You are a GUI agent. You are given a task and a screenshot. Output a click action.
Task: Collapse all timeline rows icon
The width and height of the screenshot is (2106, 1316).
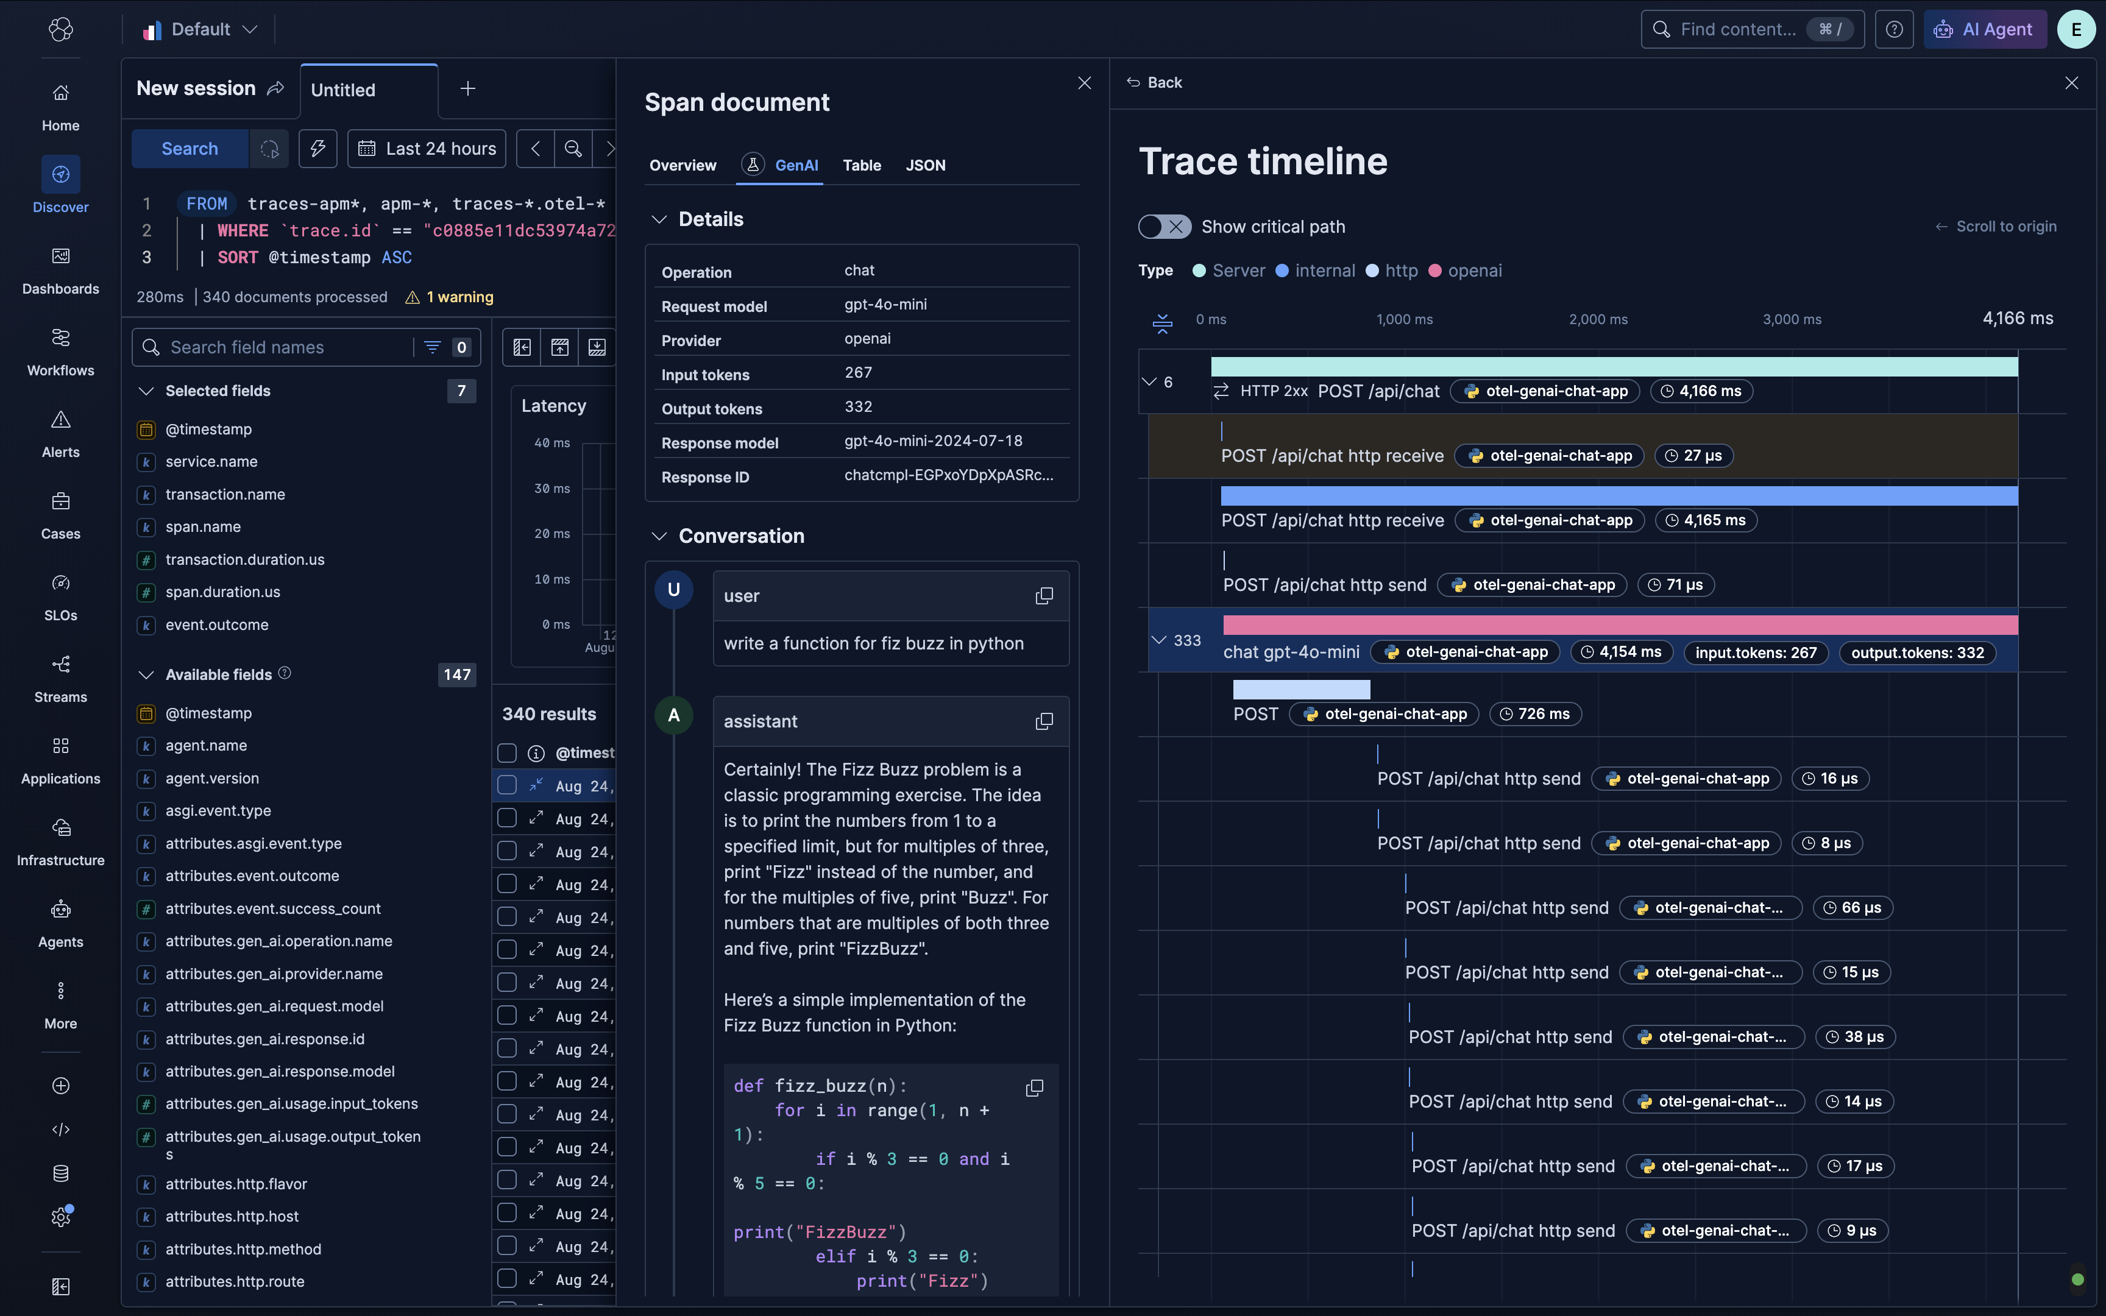(x=1163, y=324)
